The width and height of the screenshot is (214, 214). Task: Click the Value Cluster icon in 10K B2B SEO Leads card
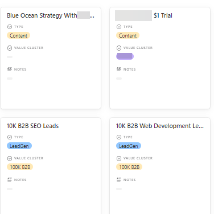click(x=10, y=158)
